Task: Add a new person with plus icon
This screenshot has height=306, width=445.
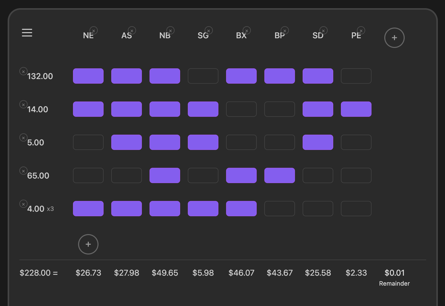Action: (394, 38)
